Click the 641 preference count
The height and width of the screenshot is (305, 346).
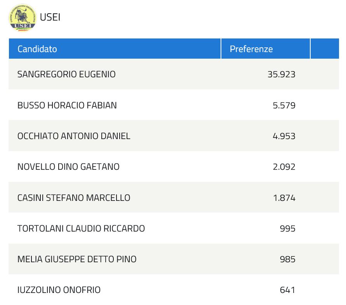point(287,290)
